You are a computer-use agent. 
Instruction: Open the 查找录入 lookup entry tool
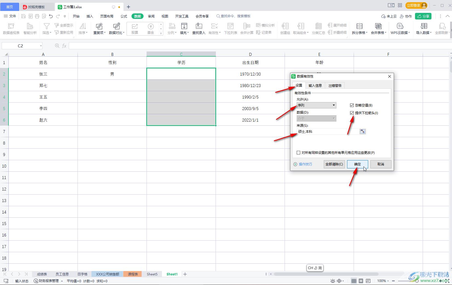pyautogui.click(x=199, y=28)
